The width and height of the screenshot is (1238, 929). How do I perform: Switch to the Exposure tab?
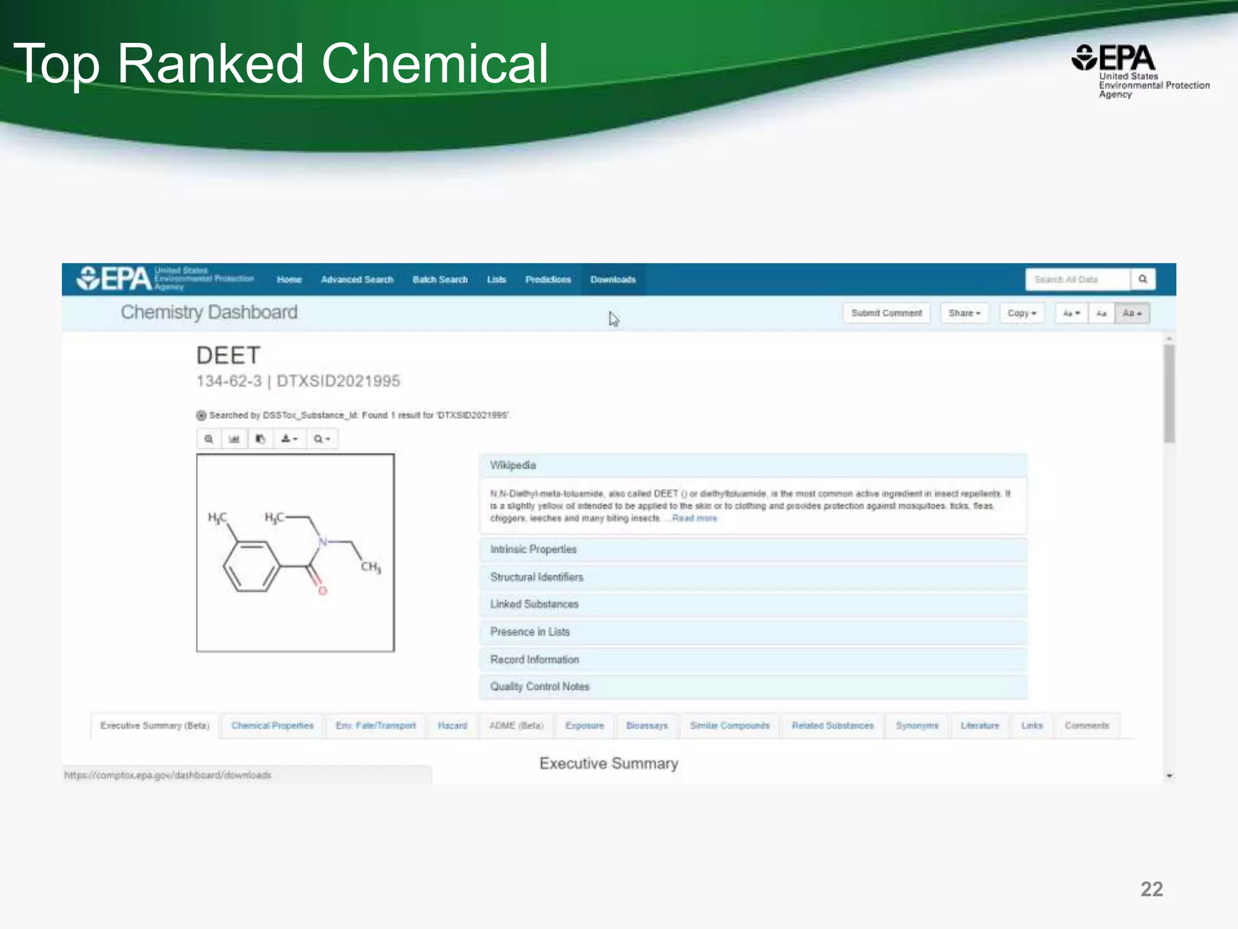(x=585, y=726)
